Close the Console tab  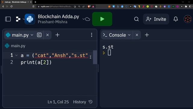point(137,35)
